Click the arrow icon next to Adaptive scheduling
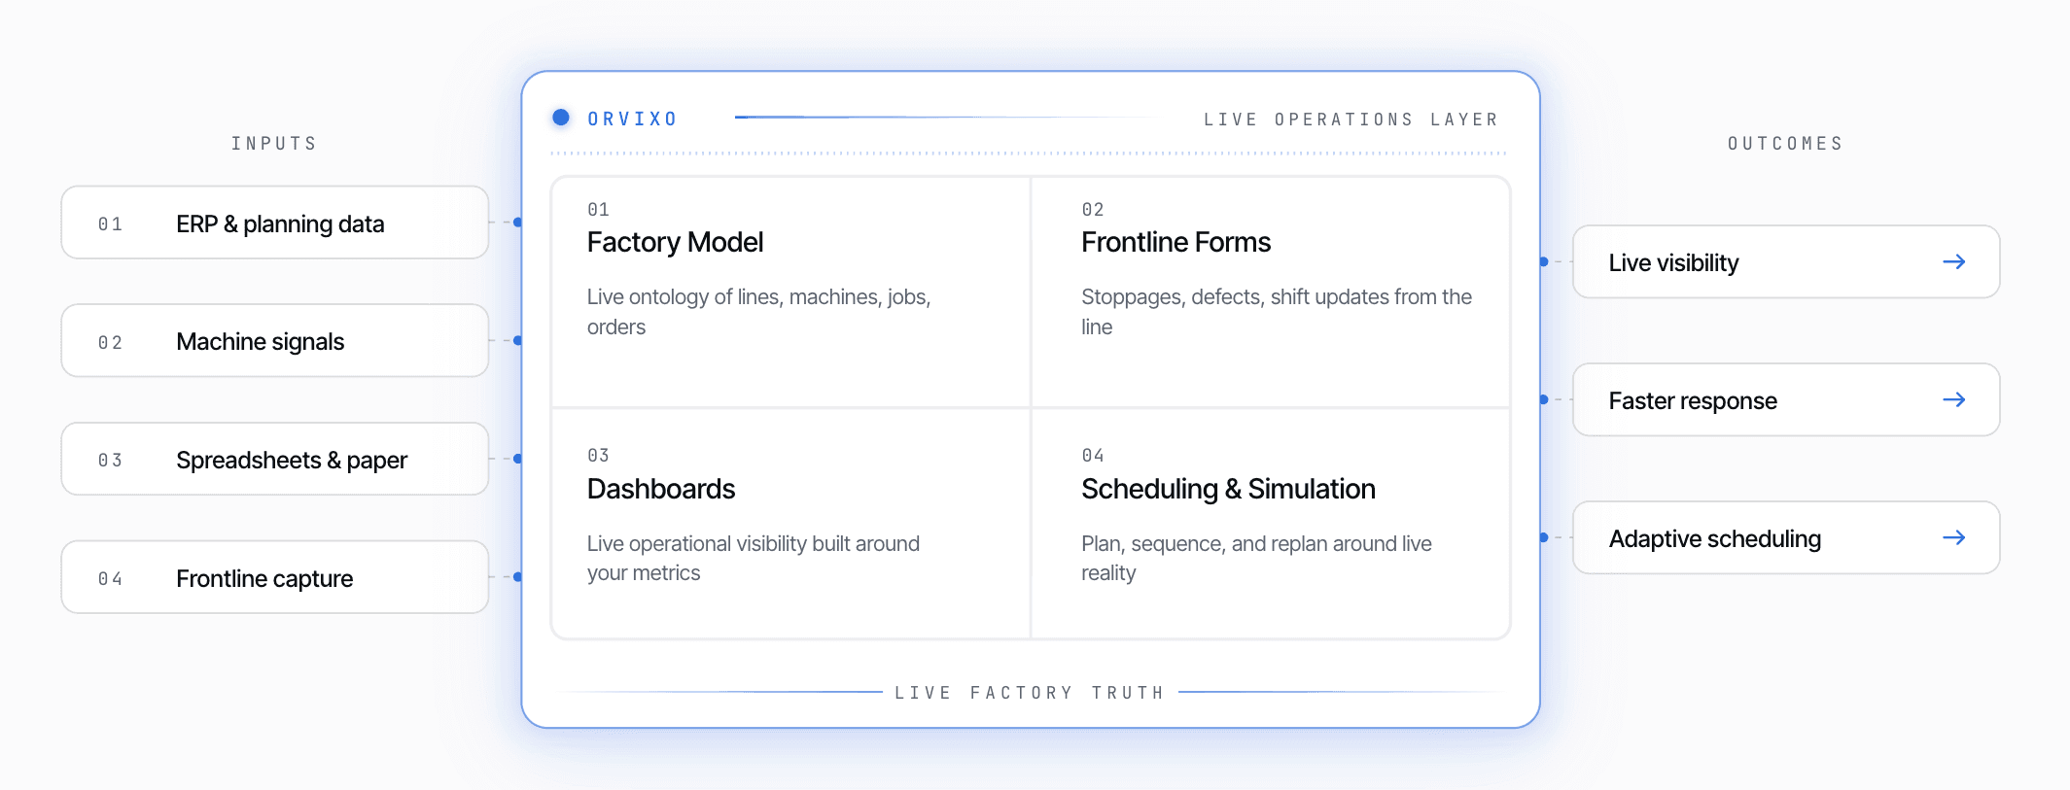The height and width of the screenshot is (790, 2070). click(x=1953, y=537)
